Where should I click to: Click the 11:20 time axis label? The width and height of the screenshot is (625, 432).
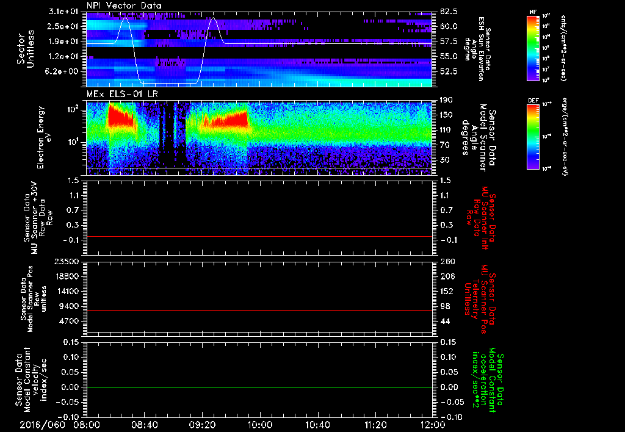(x=375, y=425)
